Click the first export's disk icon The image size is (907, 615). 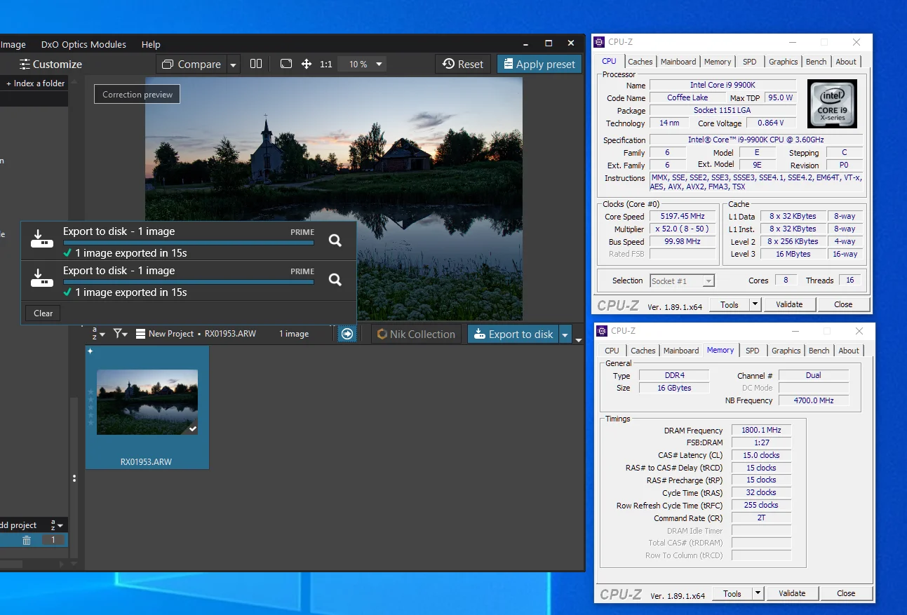[42, 240]
